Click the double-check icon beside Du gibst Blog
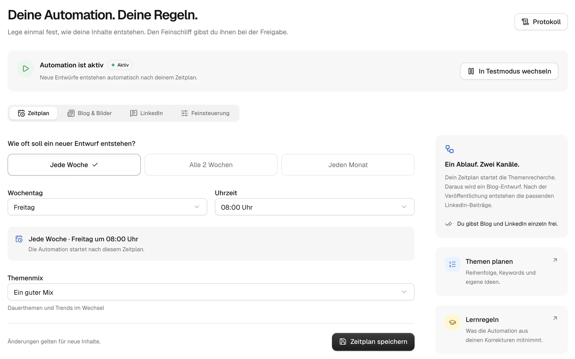 pyautogui.click(x=449, y=224)
